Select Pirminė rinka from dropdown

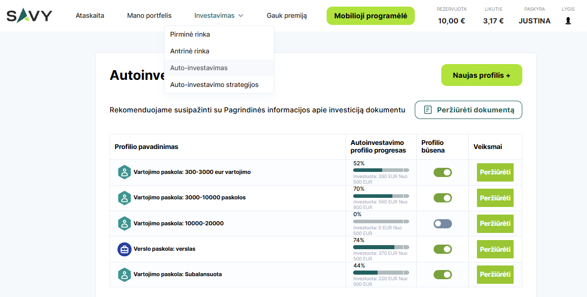[190, 35]
